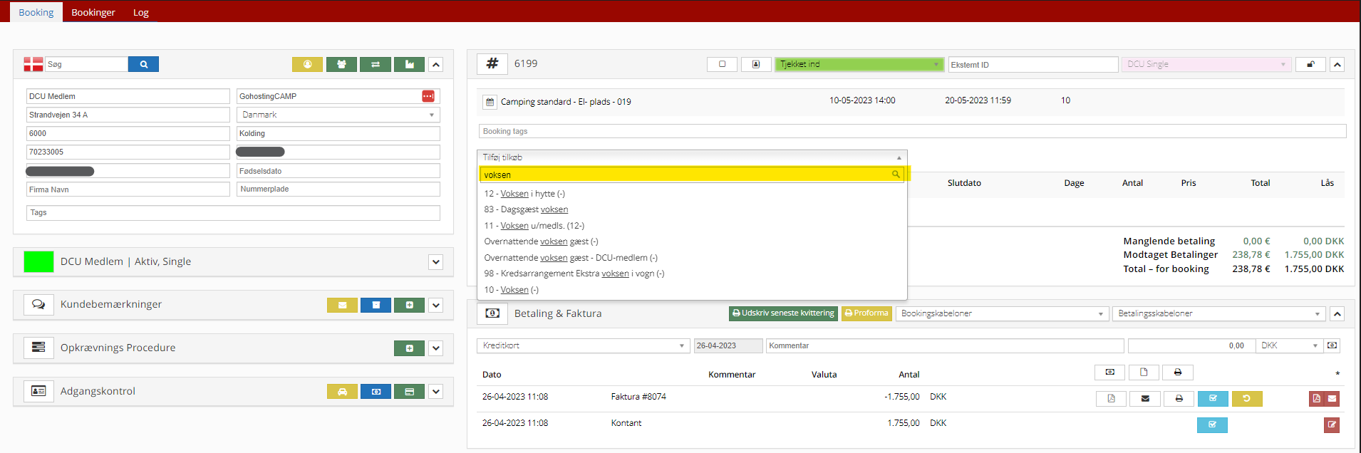Expand the DCU Medlem membership panel

click(436, 262)
